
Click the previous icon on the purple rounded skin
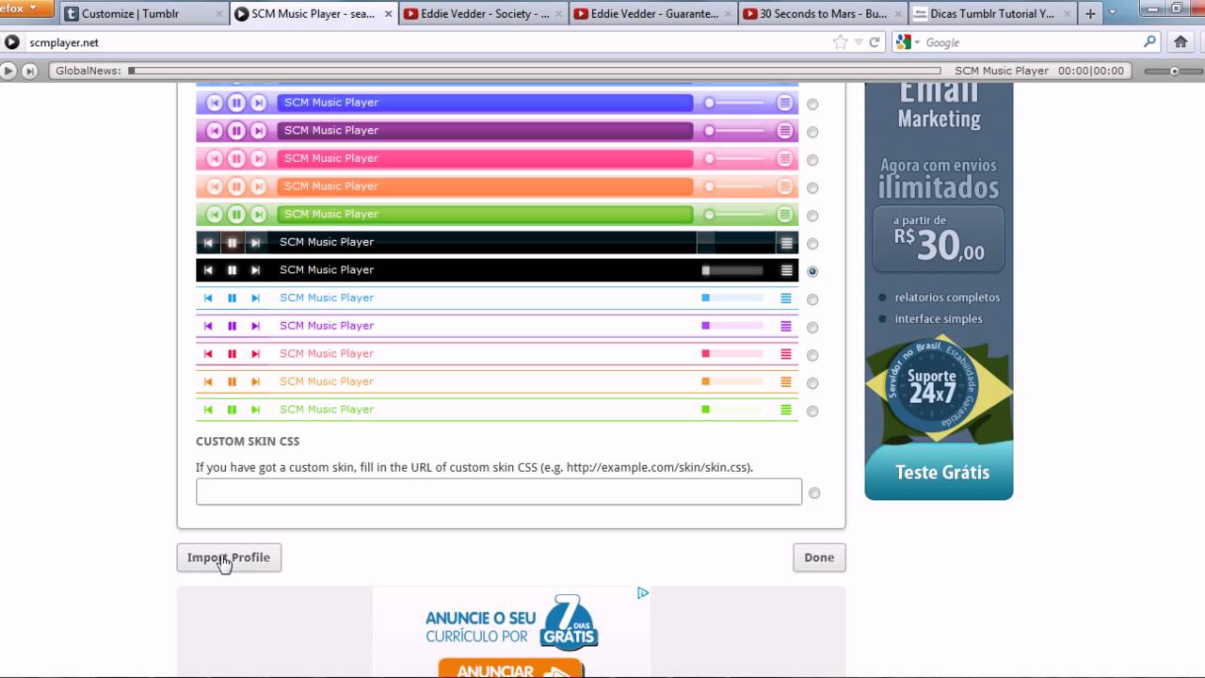pos(215,131)
